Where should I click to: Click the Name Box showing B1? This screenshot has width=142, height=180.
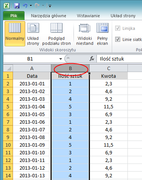point(30,59)
